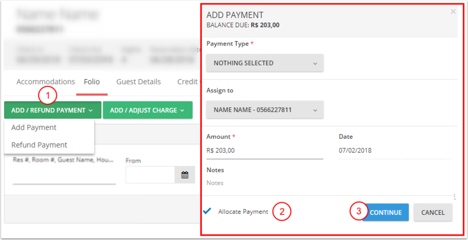468x240 pixels.
Task: Choose Add Payment from the menu
Action: tap(34, 127)
